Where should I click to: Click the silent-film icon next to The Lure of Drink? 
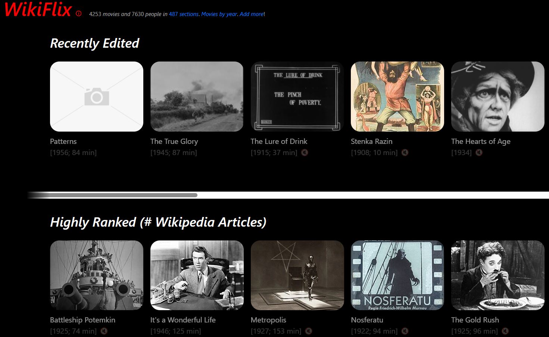(305, 152)
